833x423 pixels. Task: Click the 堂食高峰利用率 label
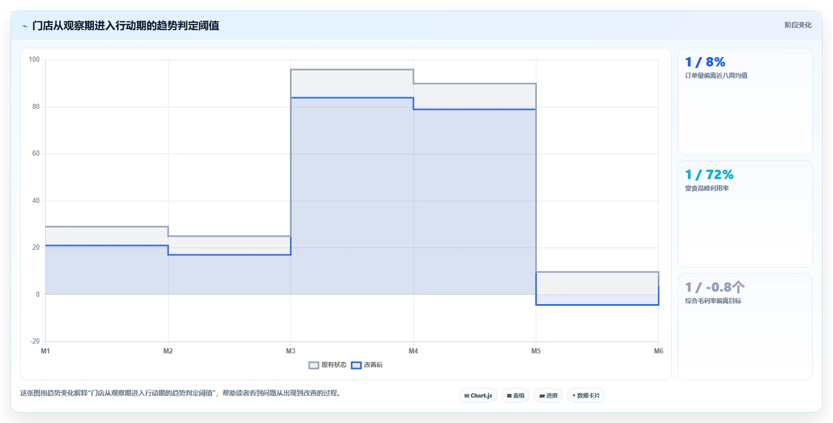(707, 188)
